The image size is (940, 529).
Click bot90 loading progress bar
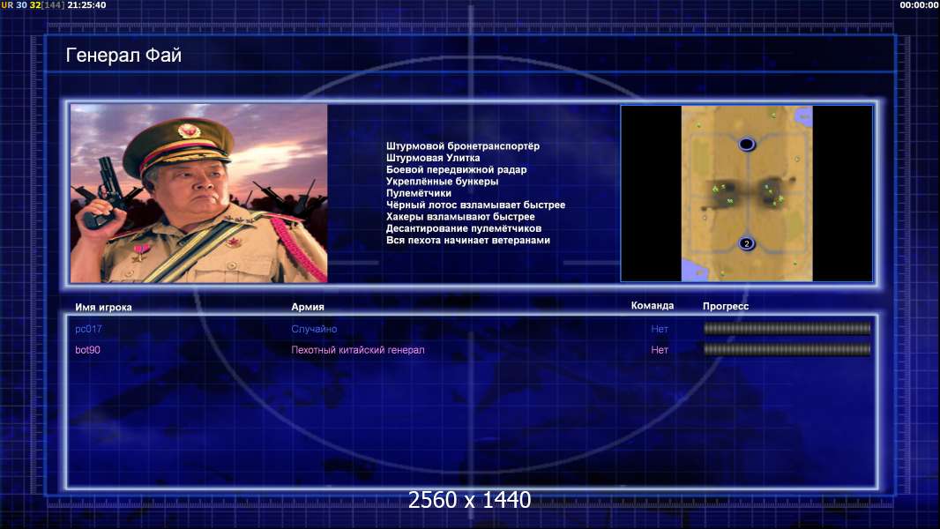pos(787,349)
